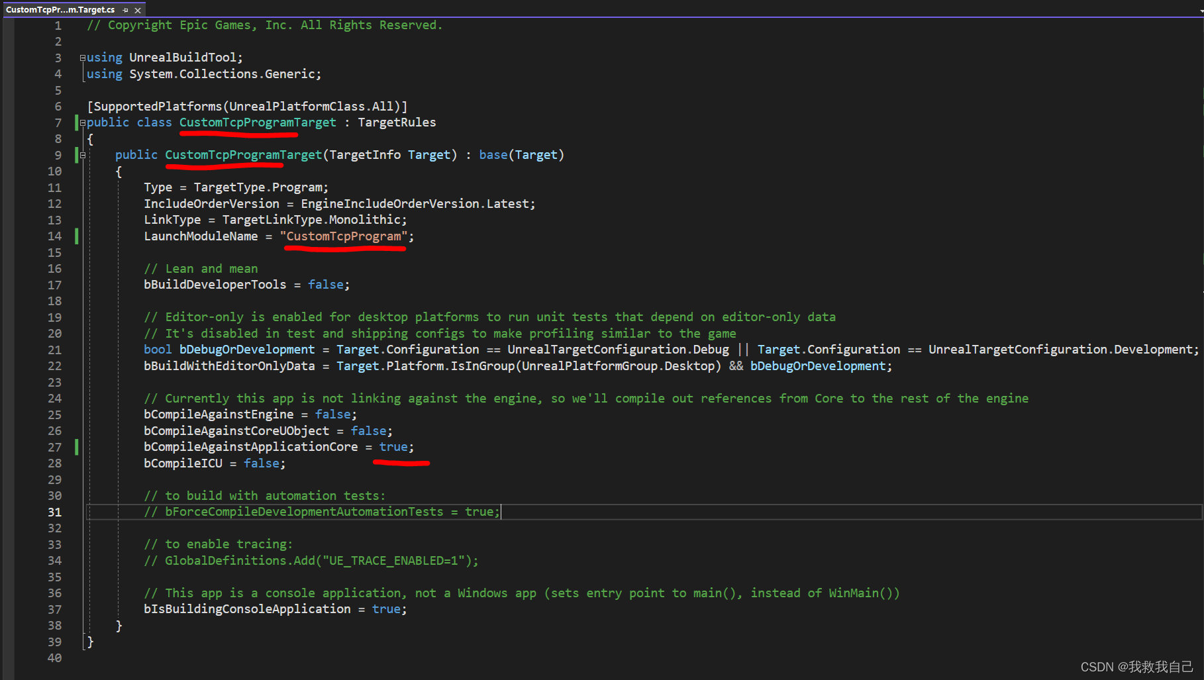Click the bDebugOrDevelopment variable declaration

(x=247, y=350)
